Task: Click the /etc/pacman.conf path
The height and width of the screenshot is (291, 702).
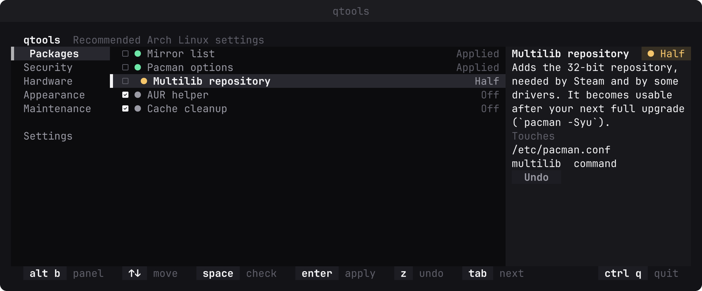Action: 561,150
